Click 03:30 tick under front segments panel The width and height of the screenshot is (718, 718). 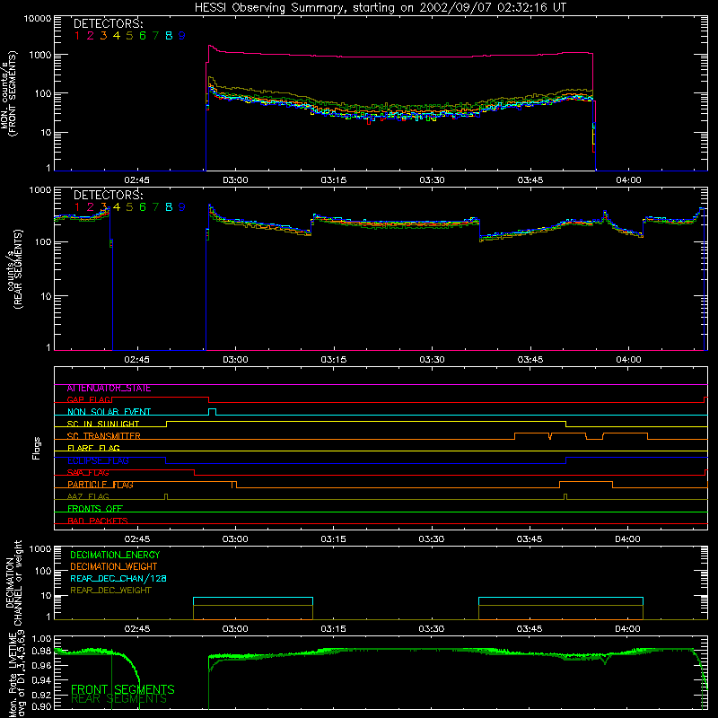[432, 180]
